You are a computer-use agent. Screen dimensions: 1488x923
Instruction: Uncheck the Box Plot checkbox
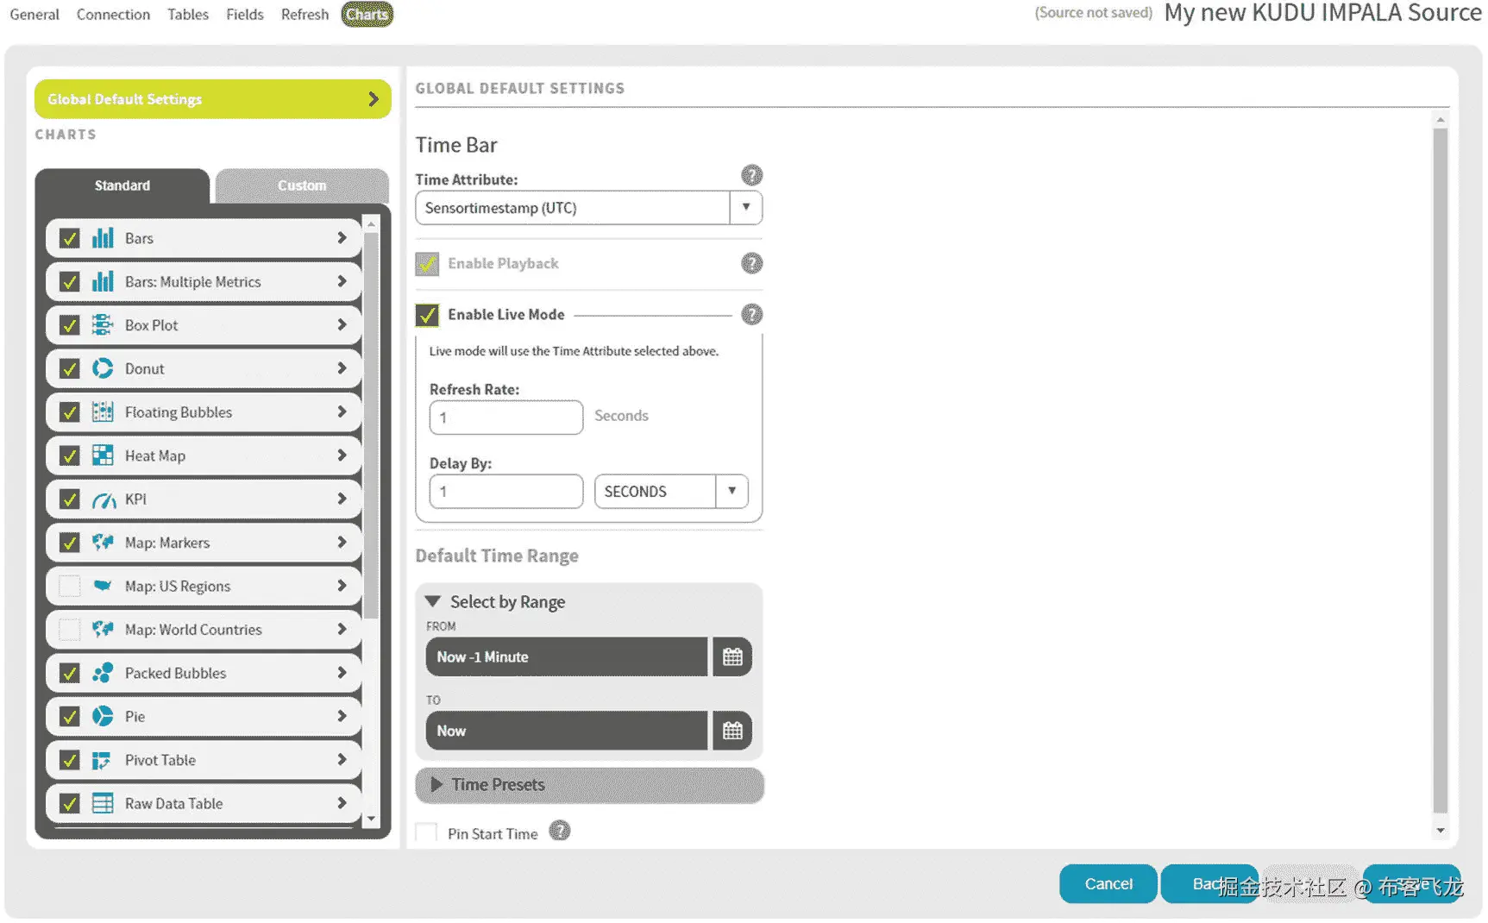pyautogui.click(x=70, y=325)
